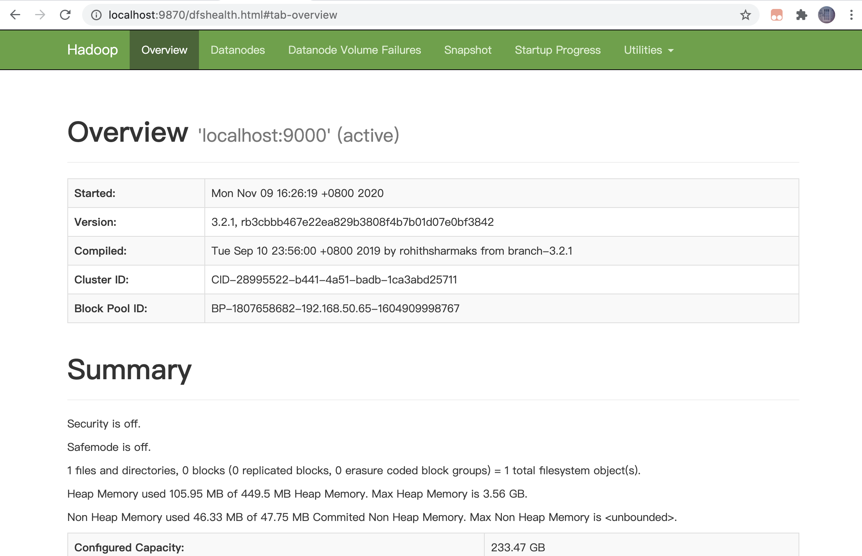Click the Hadoop brand link
Viewport: 862px width, 556px height.
[x=92, y=50]
